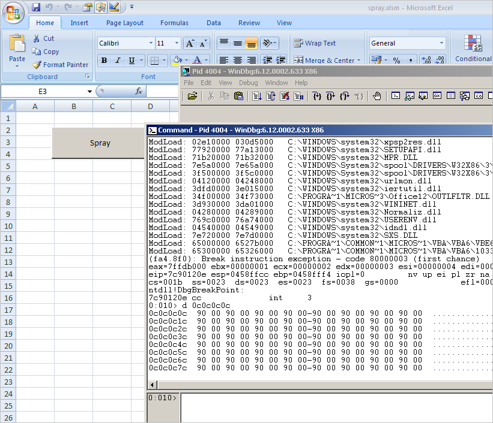Viewport: 493px width, 423px height.
Task: Expand the General number format dropdown
Action: tap(442, 43)
